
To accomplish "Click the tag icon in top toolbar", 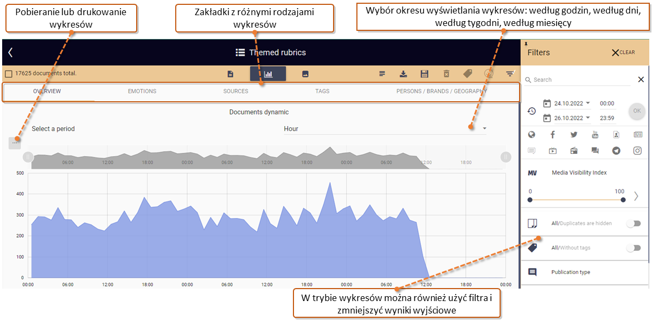I will [467, 74].
